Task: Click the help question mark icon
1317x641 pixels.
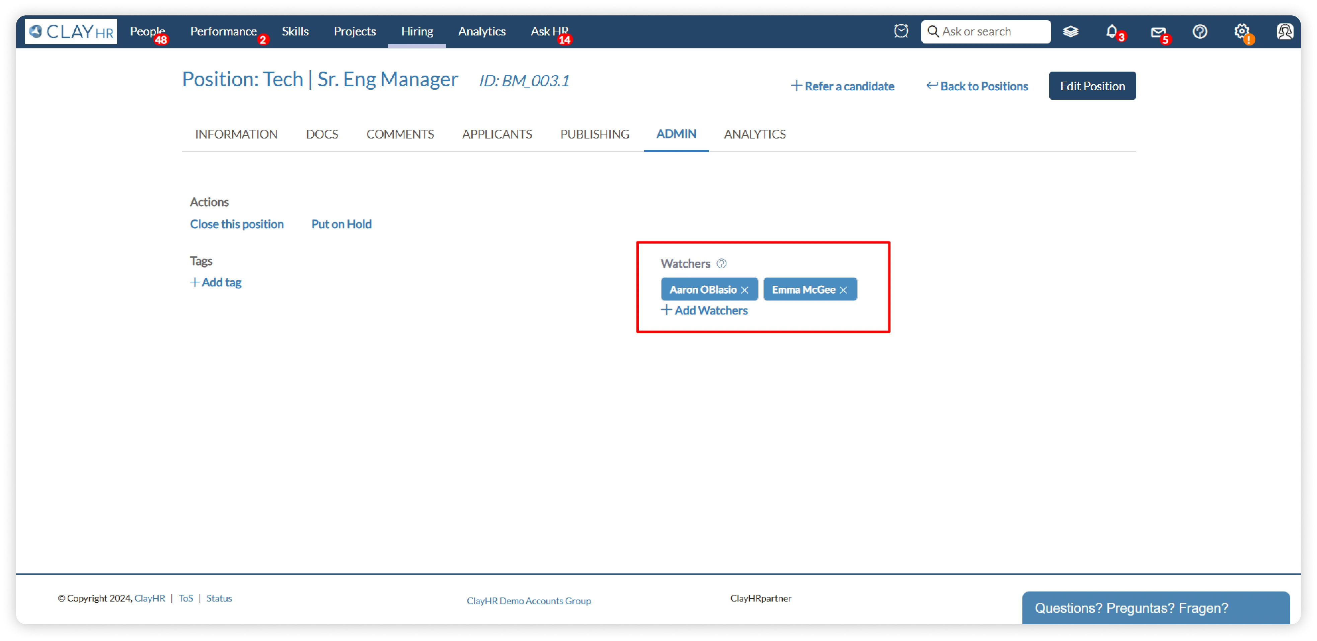Action: [1199, 32]
